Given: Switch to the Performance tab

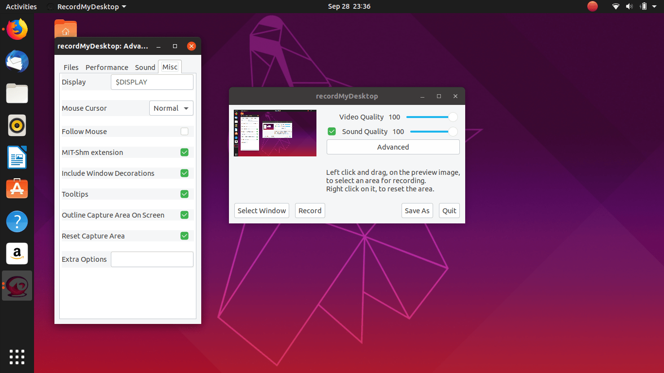Looking at the screenshot, I should coord(107,67).
